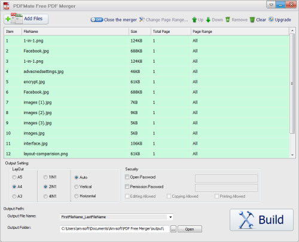Click scrollbar up arrow of file list
This screenshot has width=299, height=242.
pos(292,30)
